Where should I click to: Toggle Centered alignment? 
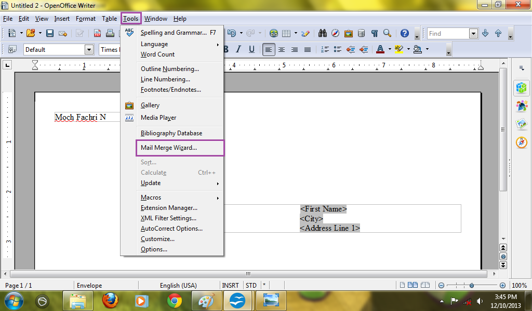click(x=281, y=49)
